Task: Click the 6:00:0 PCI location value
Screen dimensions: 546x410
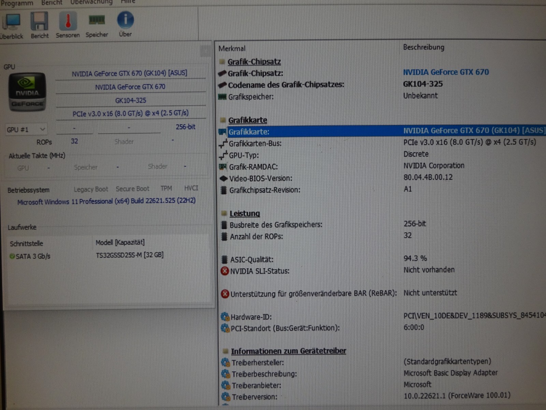Action: [x=414, y=327]
